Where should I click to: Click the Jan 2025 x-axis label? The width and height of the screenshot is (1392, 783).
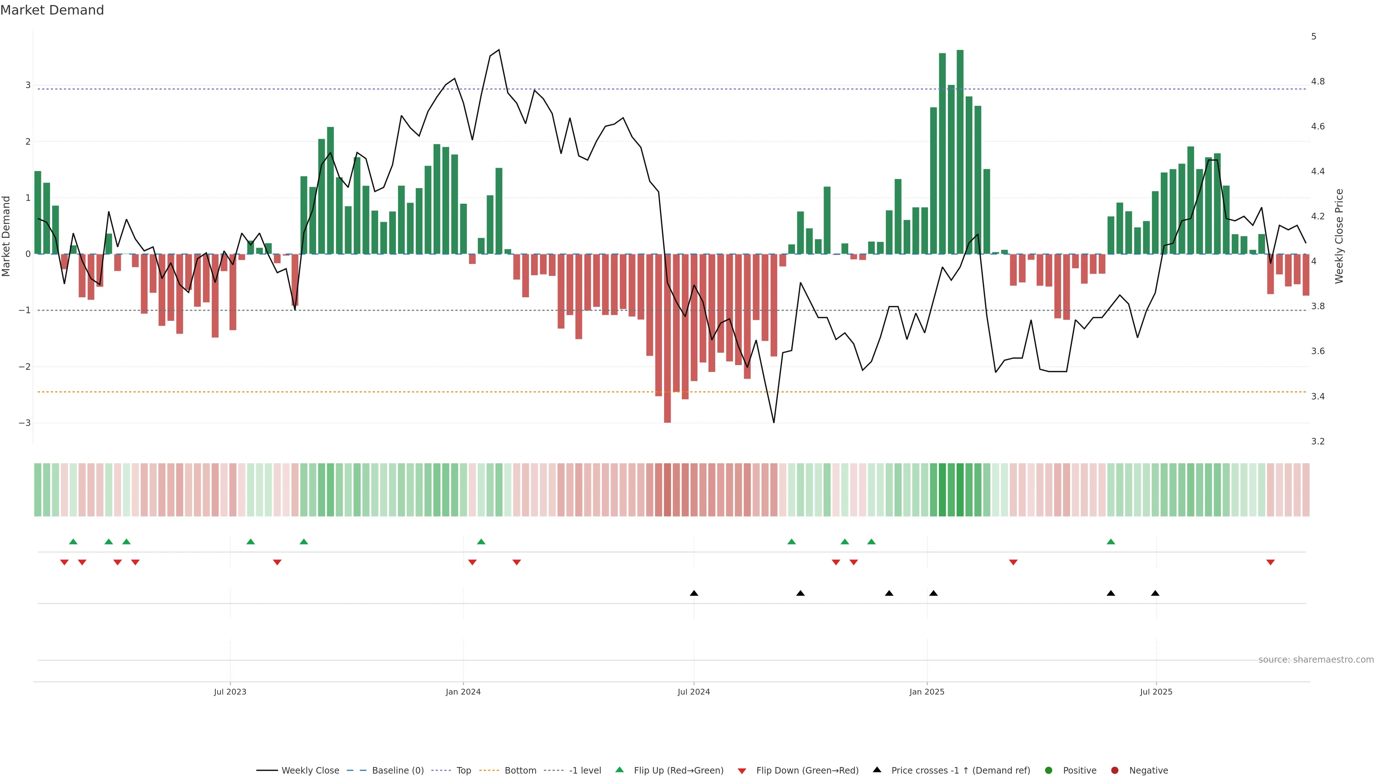click(927, 692)
